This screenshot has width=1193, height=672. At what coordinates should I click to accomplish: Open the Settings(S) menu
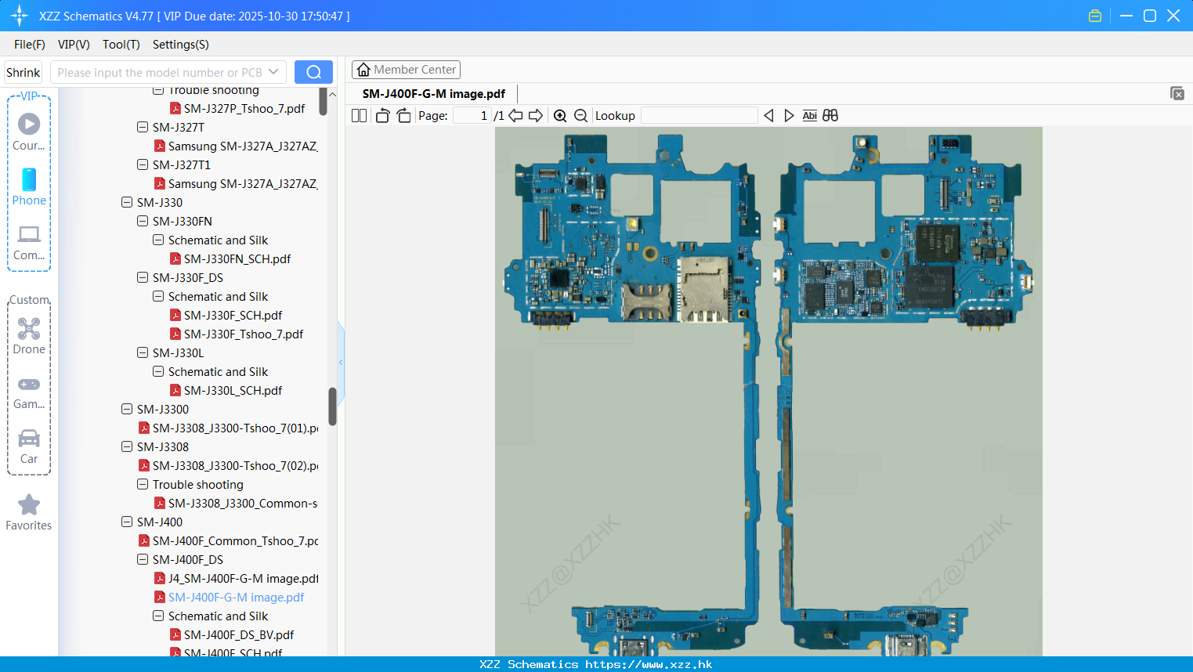(181, 45)
